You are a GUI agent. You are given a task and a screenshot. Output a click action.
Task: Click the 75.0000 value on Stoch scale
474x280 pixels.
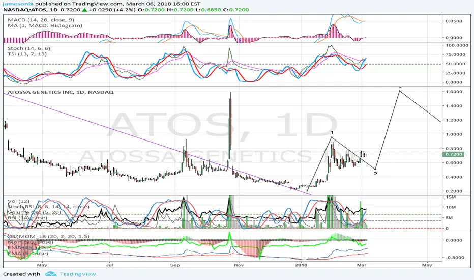coord(456,54)
